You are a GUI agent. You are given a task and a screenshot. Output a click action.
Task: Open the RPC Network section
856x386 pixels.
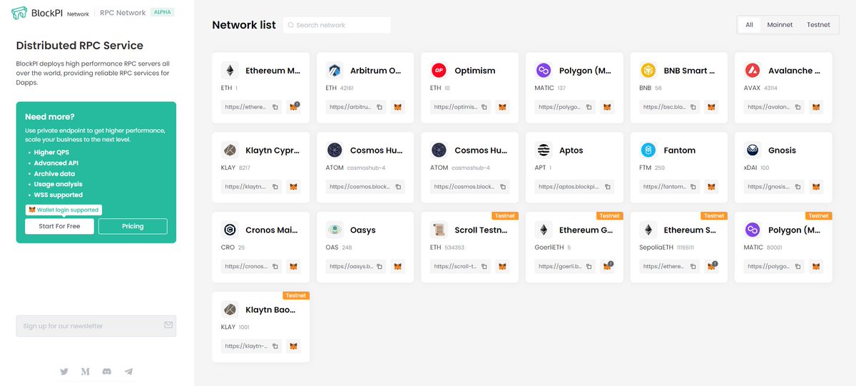coord(123,13)
